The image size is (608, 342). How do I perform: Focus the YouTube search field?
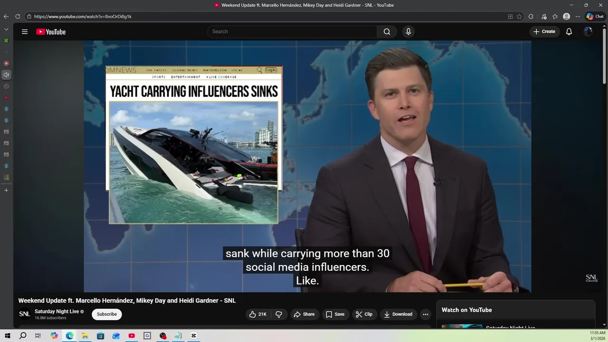coord(292,32)
